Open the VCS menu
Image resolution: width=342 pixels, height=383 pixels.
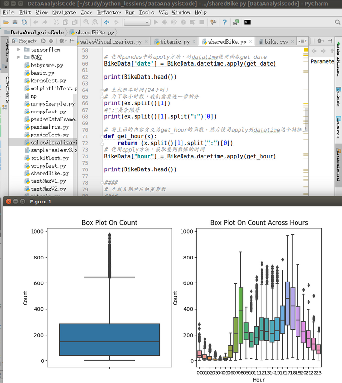[163, 12]
